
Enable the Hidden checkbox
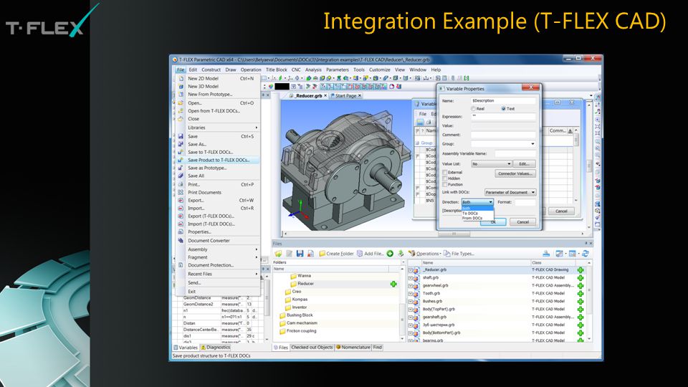[445, 178]
